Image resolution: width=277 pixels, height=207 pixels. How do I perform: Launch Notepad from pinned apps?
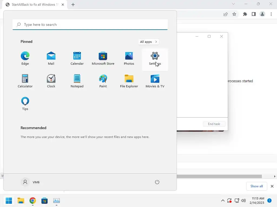pos(77,81)
